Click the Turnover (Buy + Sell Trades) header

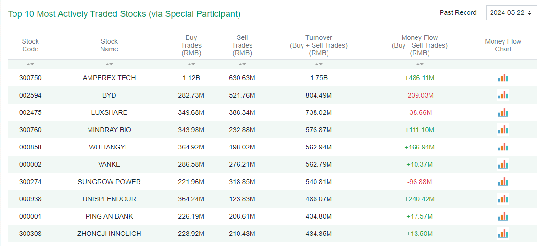click(319, 45)
